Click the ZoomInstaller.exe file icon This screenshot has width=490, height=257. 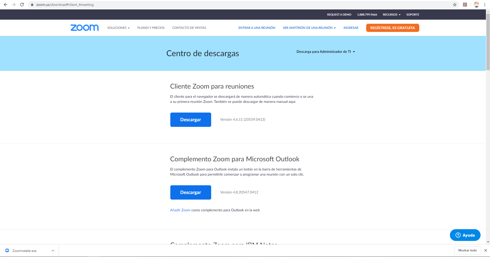[7, 251]
